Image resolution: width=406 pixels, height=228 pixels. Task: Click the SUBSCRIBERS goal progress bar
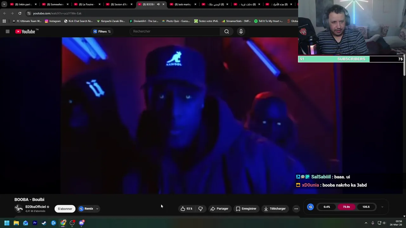(x=351, y=59)
